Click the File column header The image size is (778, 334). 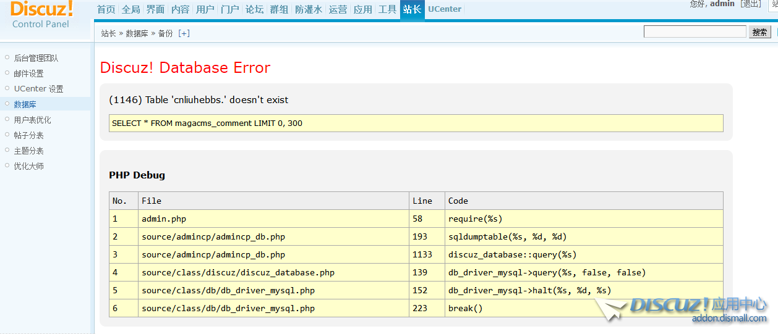(273, 201)
